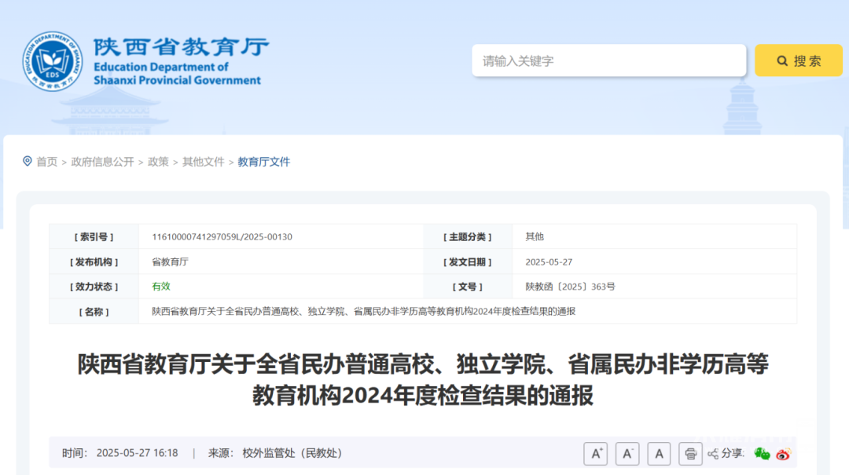Click the green 有效 validity status

coord(161,287)
